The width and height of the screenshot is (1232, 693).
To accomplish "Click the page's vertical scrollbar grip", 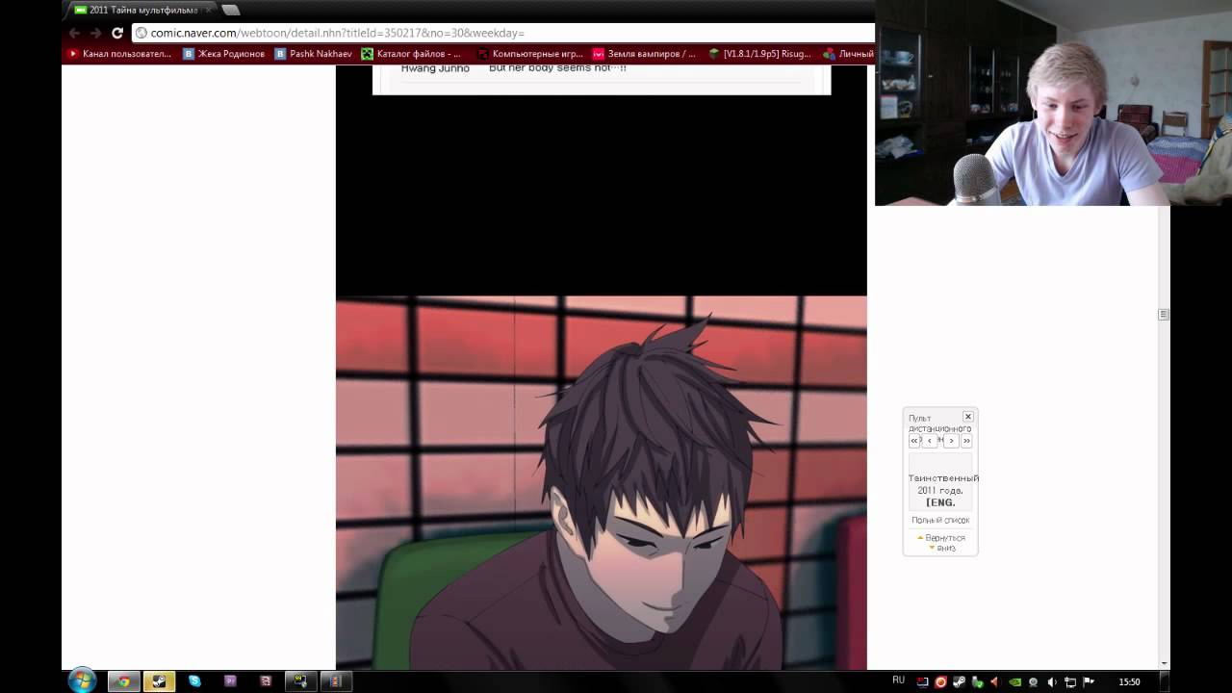I will click(1164, 314).
